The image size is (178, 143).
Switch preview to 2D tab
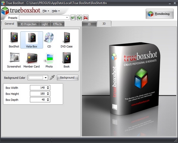(x=89, y=24)
